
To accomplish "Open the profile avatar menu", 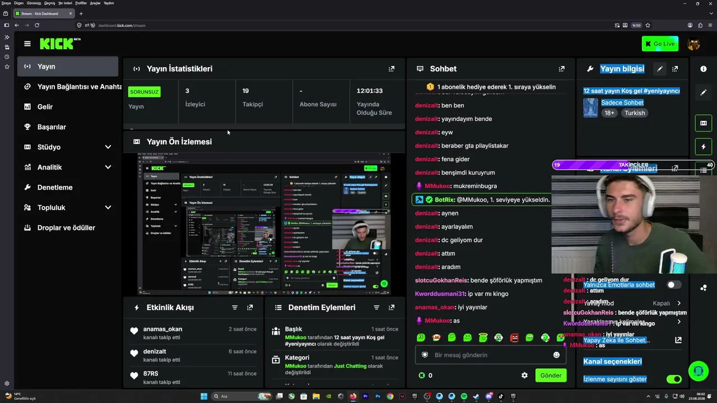I will pyautogui.click(x=693, y=44).
